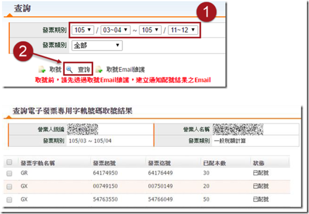
Task: Click the allocated count 50 cell
Action: [206, 199]
